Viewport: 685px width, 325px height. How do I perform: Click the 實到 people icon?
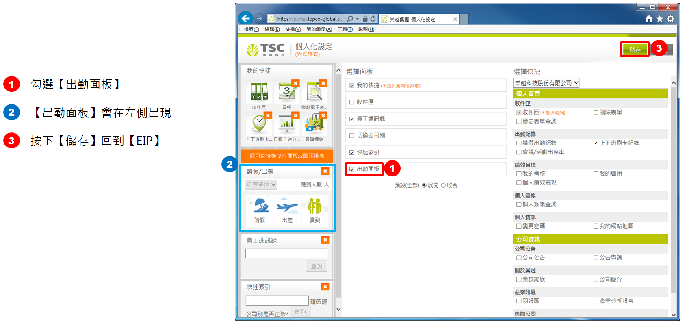314,206
